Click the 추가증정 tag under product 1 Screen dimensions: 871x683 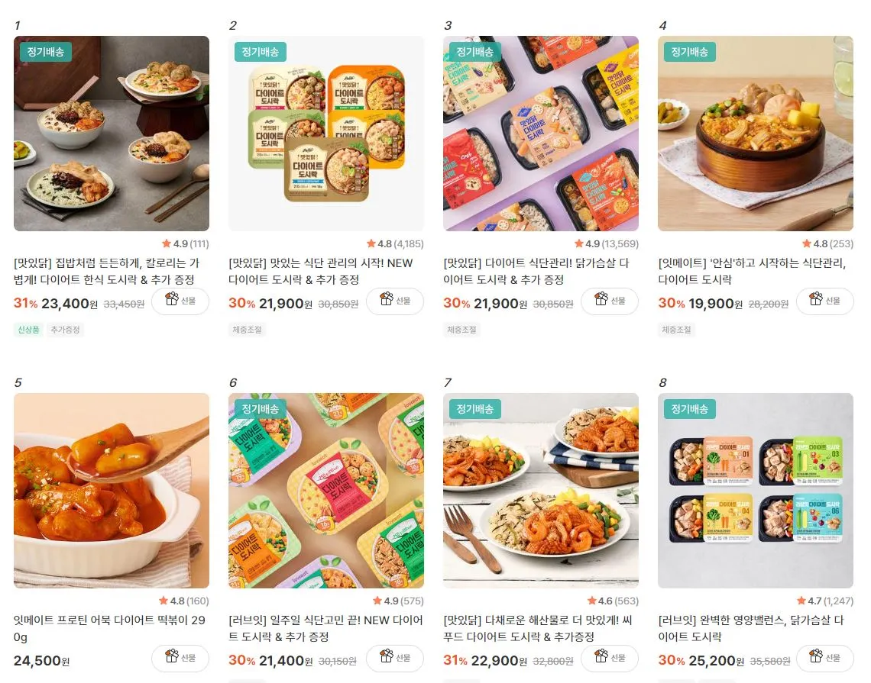(x=65, y=330)
